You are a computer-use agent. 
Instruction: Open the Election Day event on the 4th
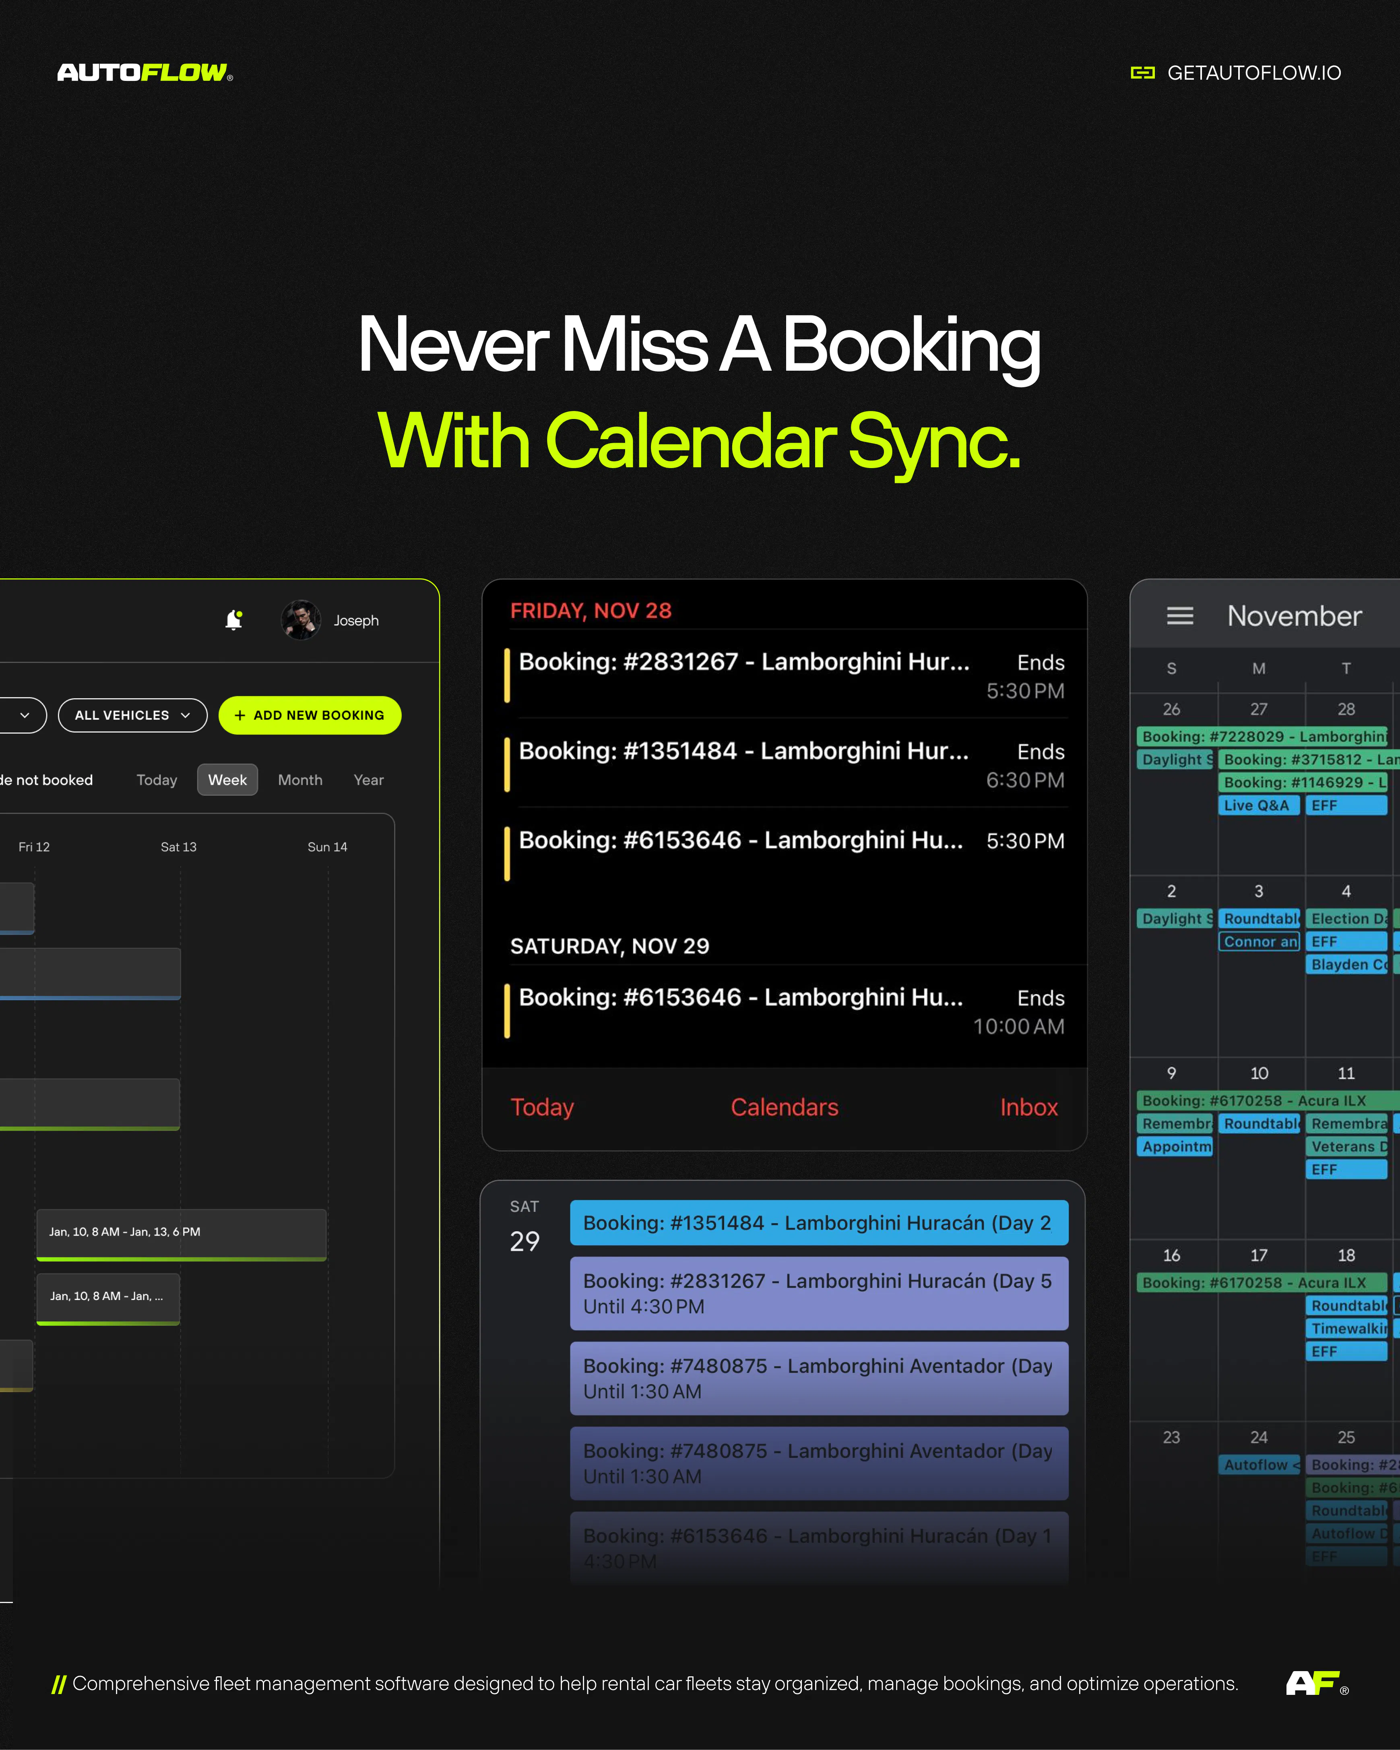tap(1347, 919)
